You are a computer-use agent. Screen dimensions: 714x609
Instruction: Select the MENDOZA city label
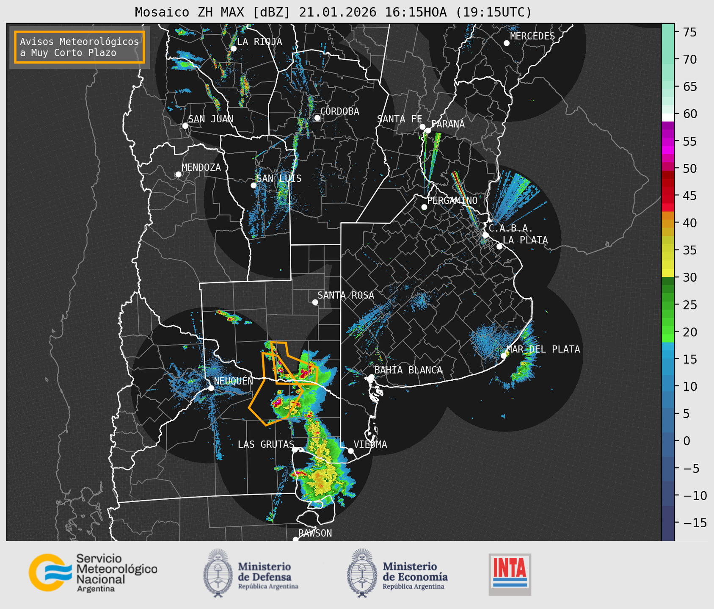point(201,168)
